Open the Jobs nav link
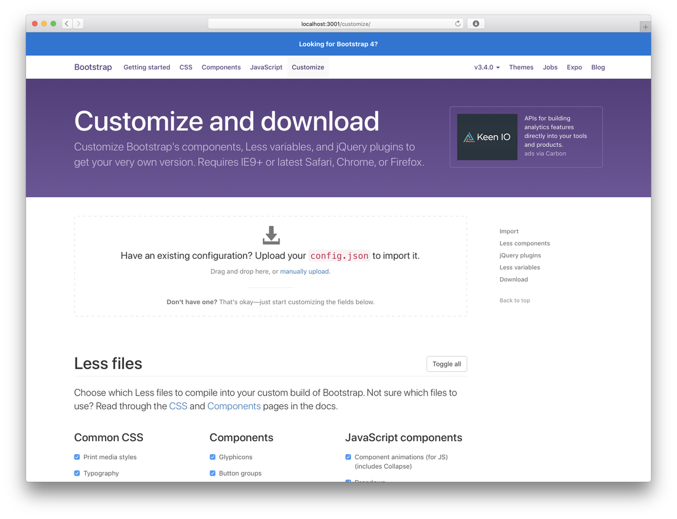This screenshot has height=519, width=677. [x=550, y=67]
